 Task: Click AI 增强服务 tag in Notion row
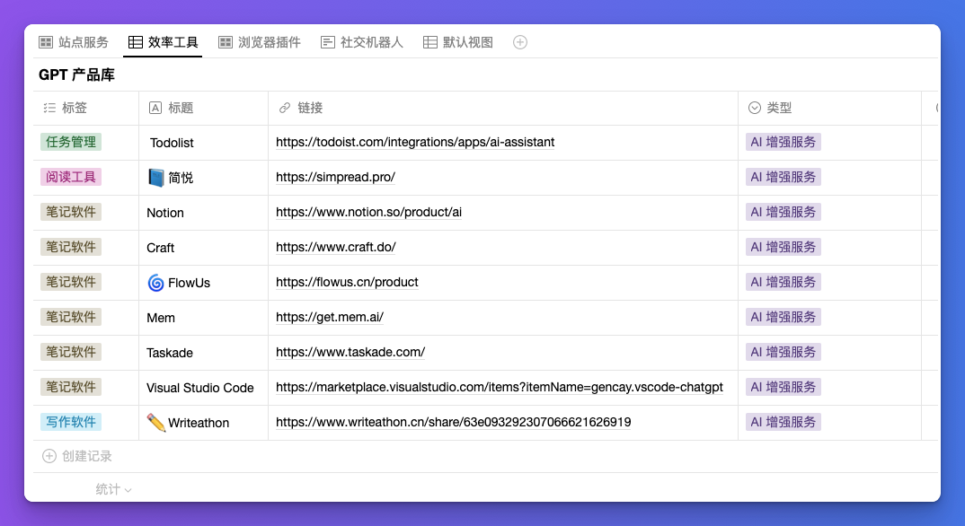[783, 212]
